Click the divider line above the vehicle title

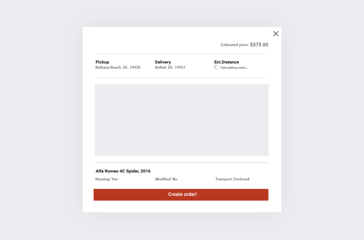coord(182,163)
